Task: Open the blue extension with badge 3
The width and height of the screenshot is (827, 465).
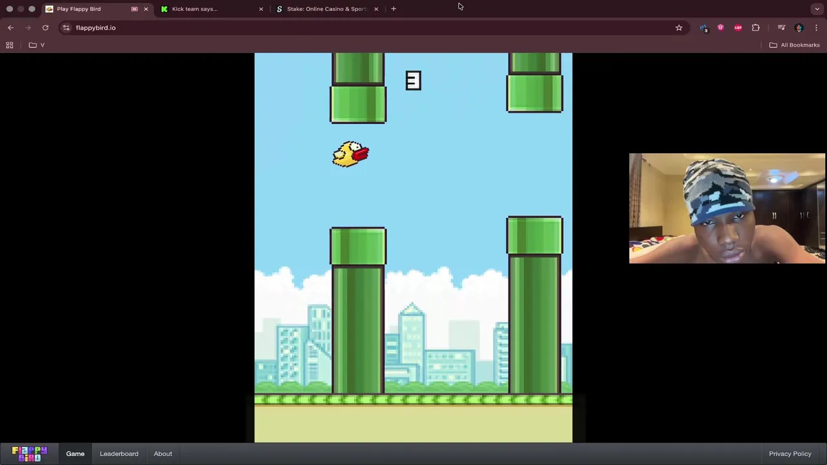Action: [704, 28]
